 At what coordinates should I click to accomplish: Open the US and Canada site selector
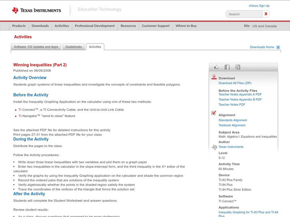click(265, 26)
